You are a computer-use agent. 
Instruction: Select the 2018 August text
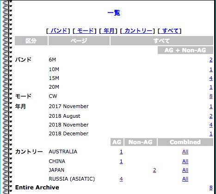coord(65,116)
